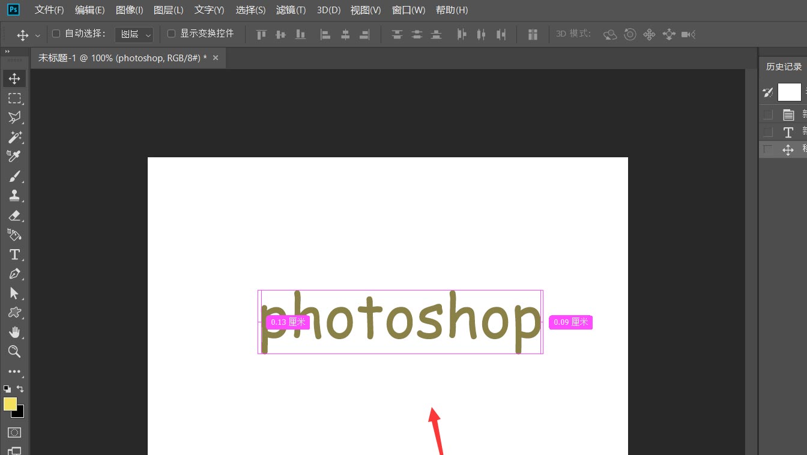The width and height of the screenshot is (807, 455).
Task: Open the yellow foreground color picker
Action: (x=10, y=404)
